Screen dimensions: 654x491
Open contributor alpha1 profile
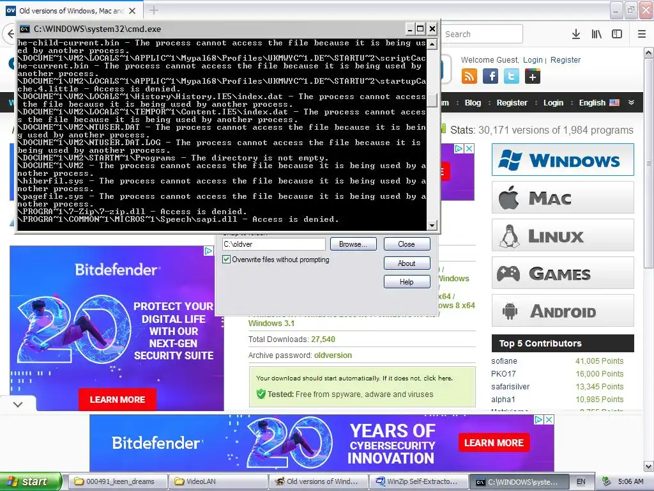(503, 400)
